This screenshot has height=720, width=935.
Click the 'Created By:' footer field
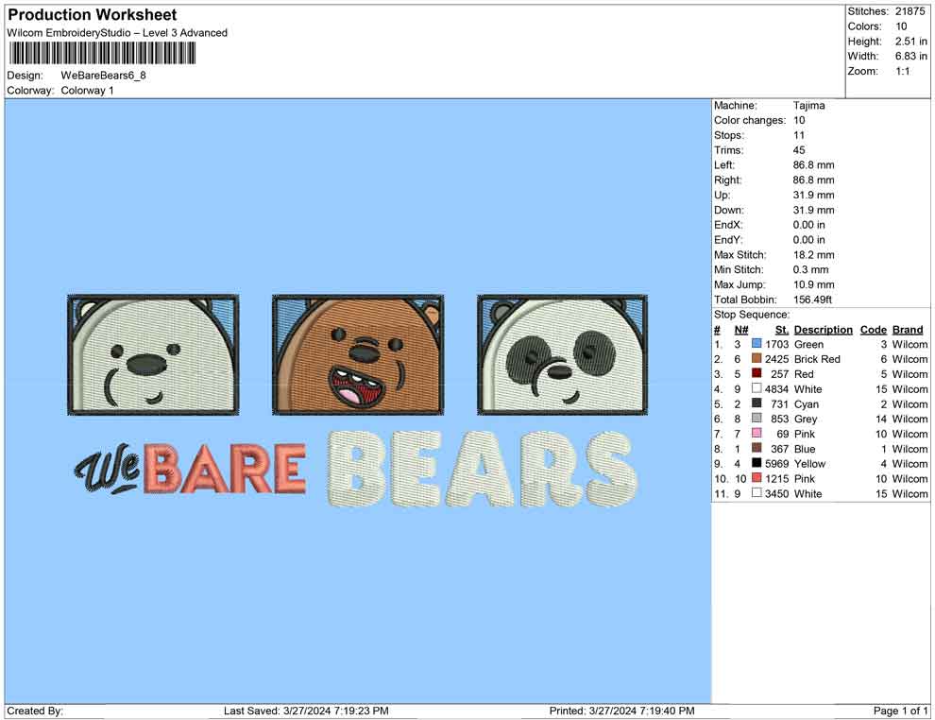[x=35, y=711]
